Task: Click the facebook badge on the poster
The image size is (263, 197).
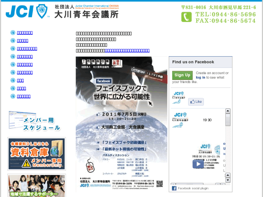Action: (x=104, y=81)
